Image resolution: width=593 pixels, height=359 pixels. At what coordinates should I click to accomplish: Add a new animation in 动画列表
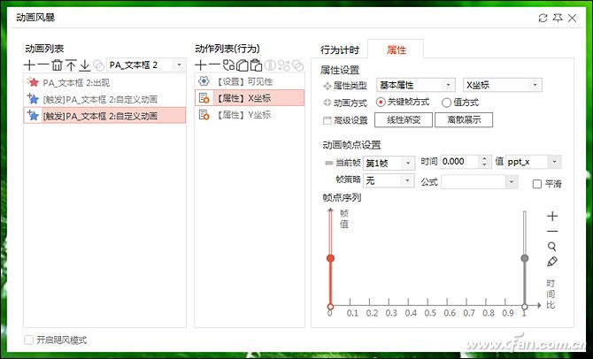(x=29, y=65)
